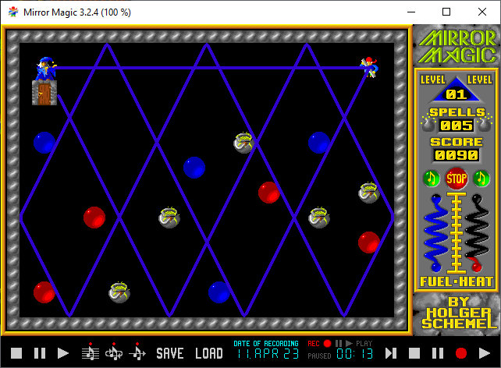Click the level number 01 display
501x368 pixels.
[457, 94]
